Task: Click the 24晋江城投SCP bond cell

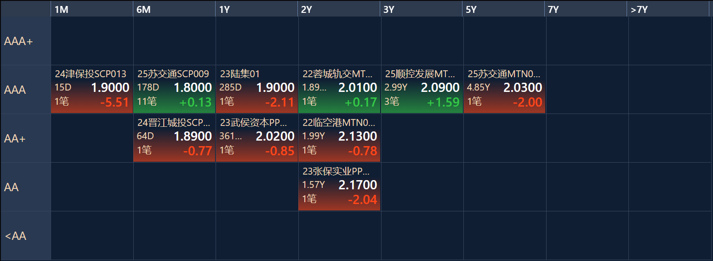Action: coord(174,138)
